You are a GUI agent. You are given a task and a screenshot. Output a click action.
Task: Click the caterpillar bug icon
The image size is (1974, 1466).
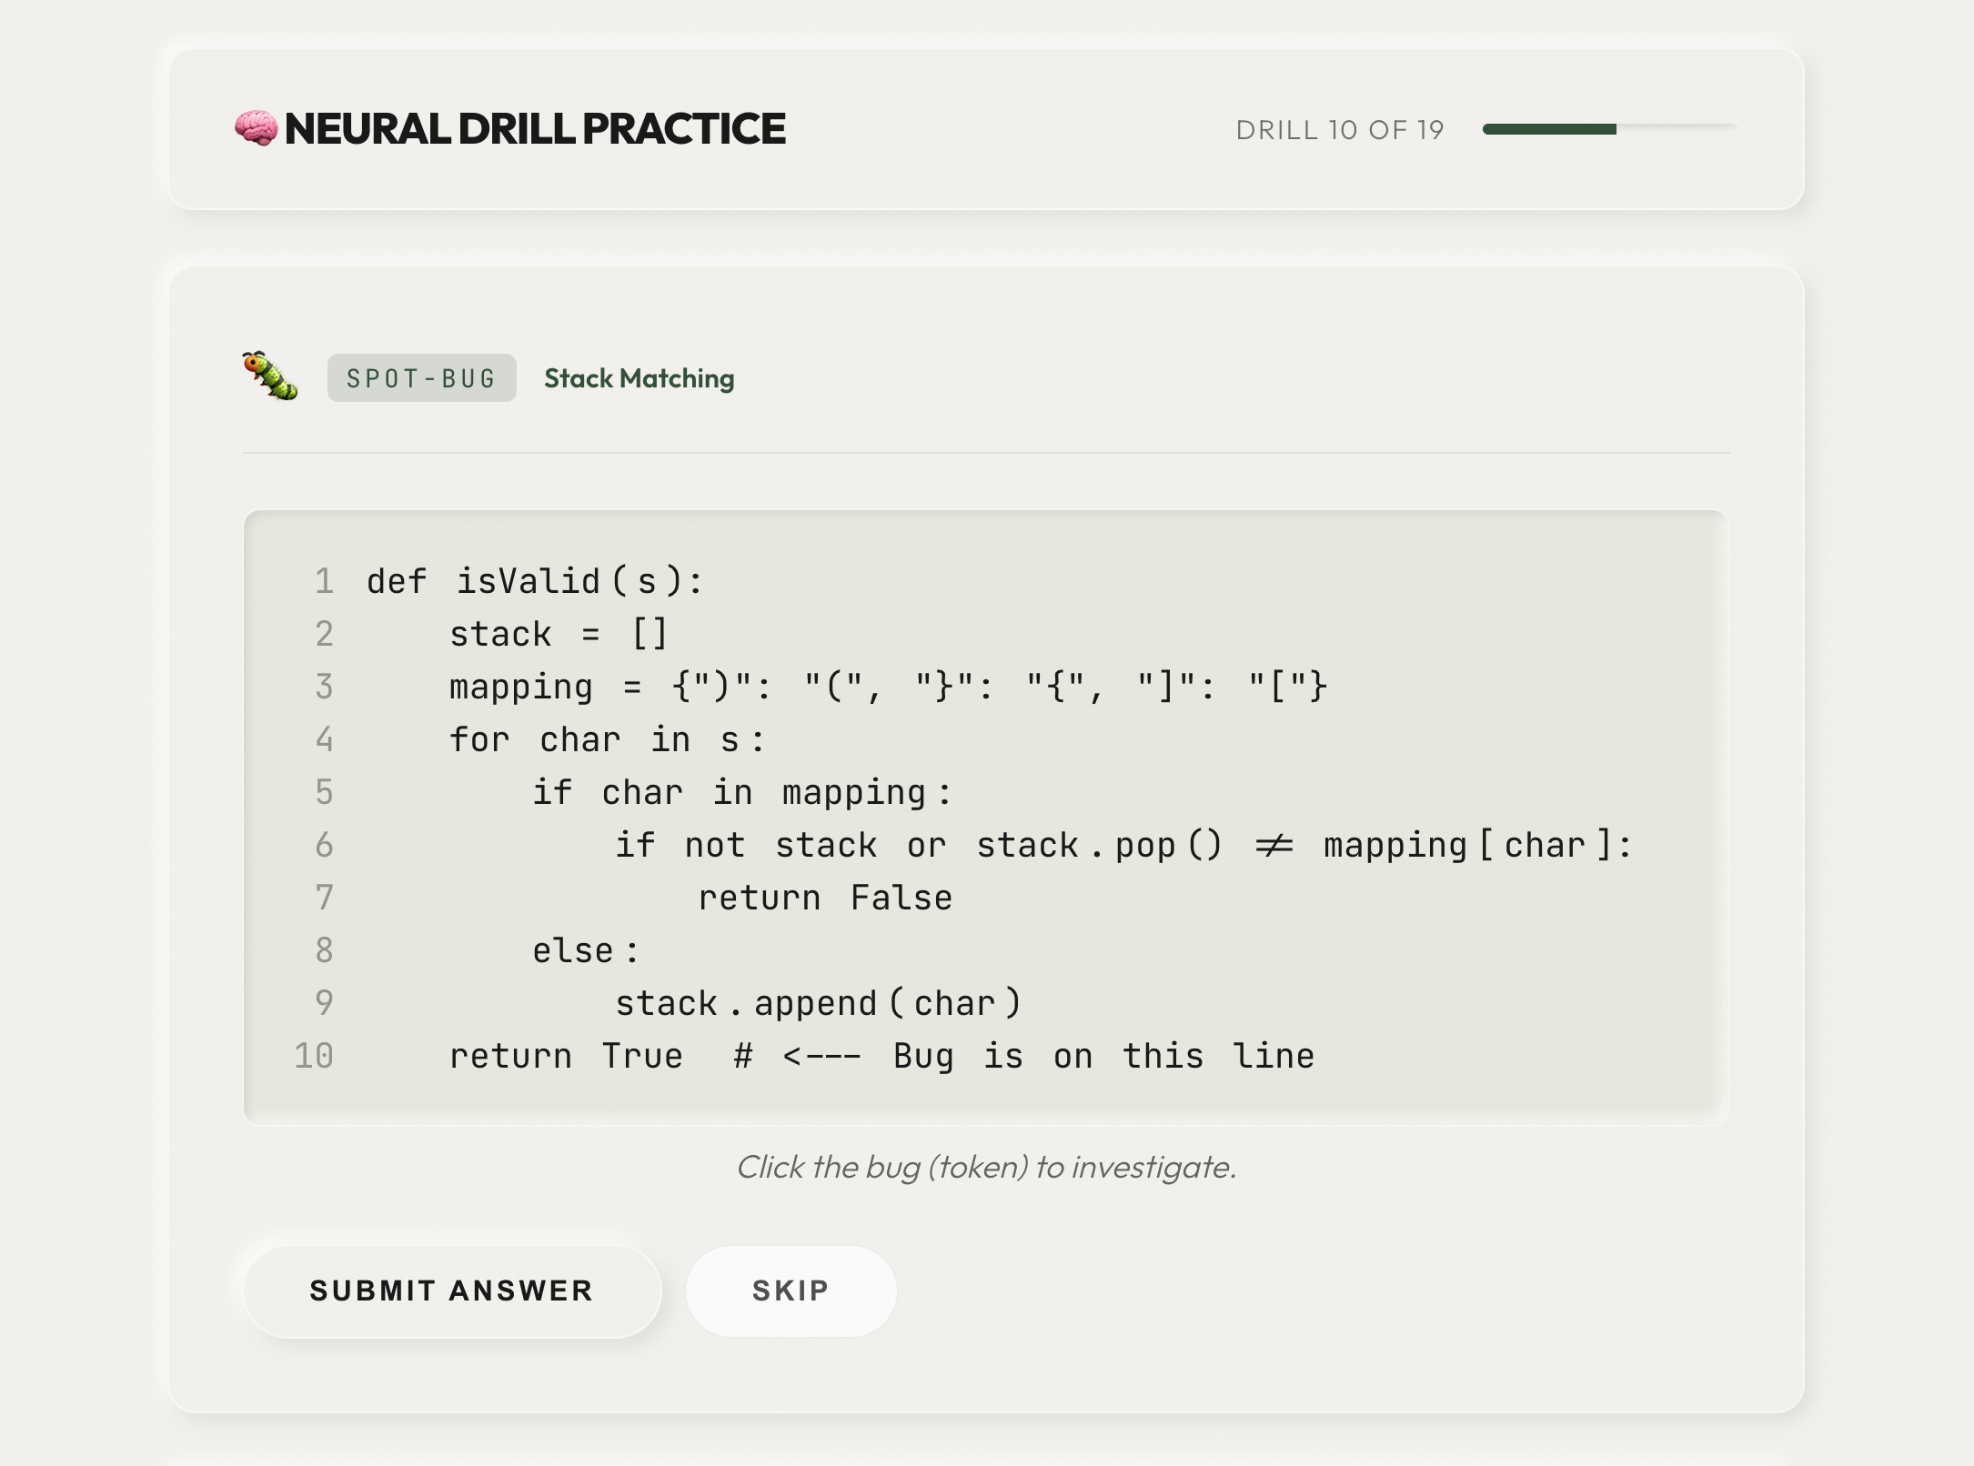[270, 376]
